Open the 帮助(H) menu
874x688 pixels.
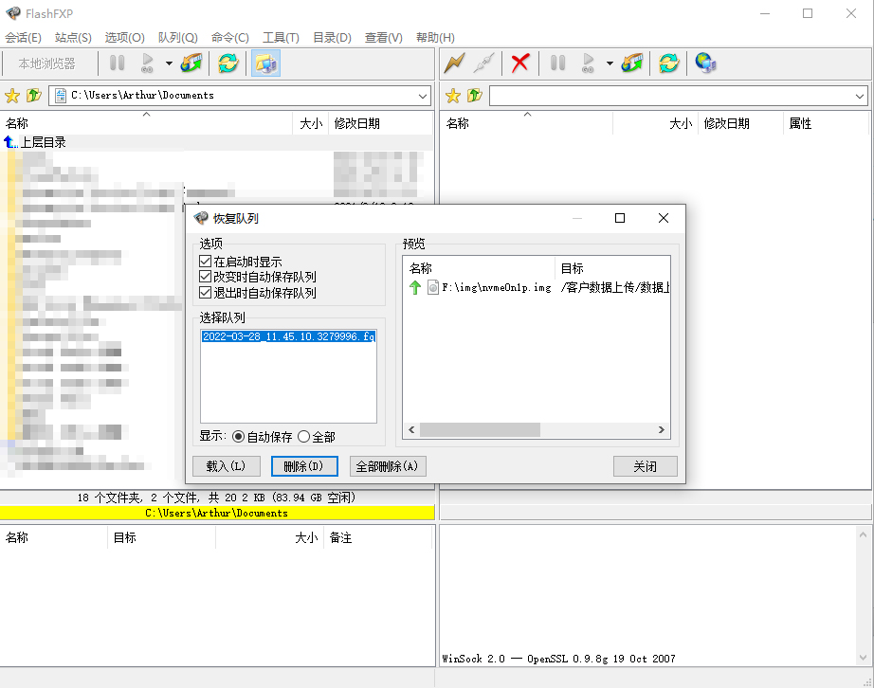point(435,37)
